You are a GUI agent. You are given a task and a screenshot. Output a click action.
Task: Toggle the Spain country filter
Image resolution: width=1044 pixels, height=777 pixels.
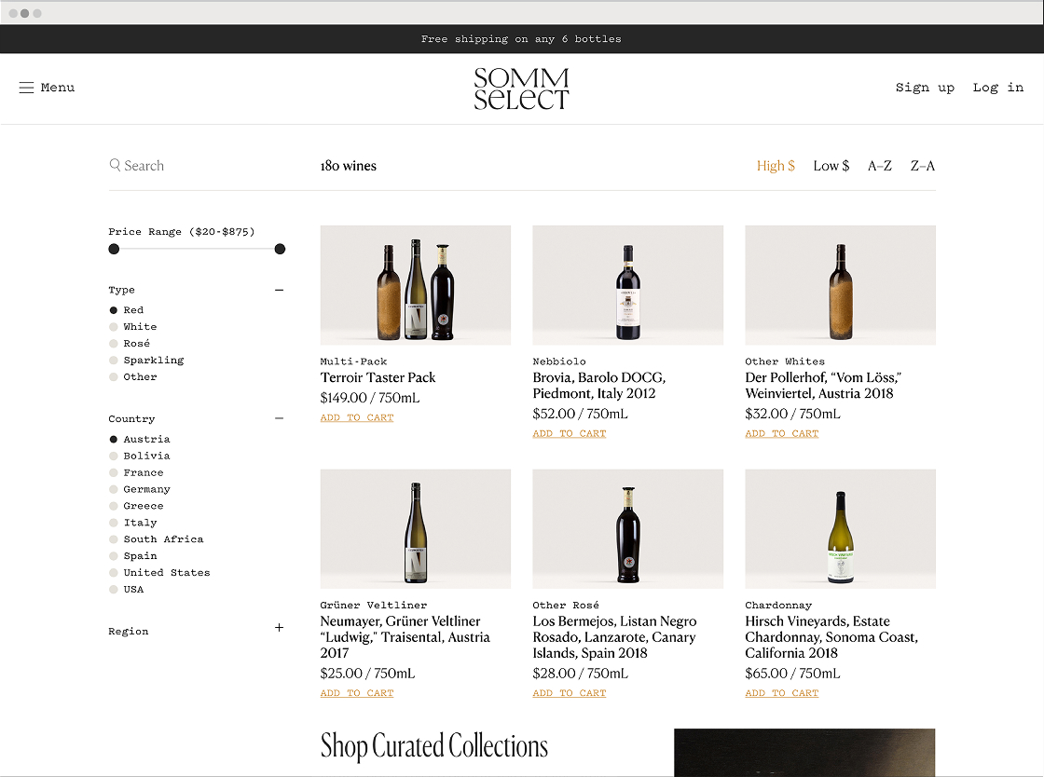133,555
